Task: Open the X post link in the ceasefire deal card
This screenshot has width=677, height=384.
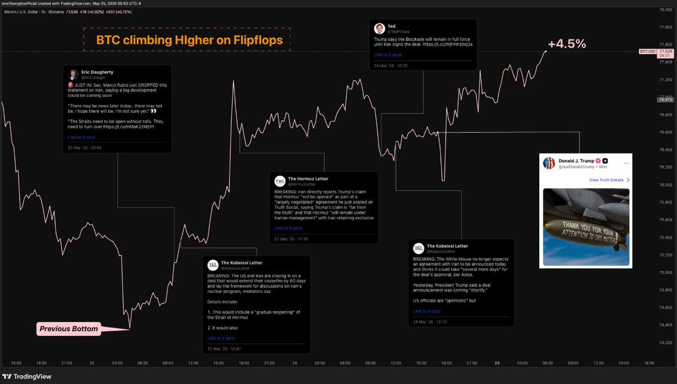Action: click(x=221, y=338)
